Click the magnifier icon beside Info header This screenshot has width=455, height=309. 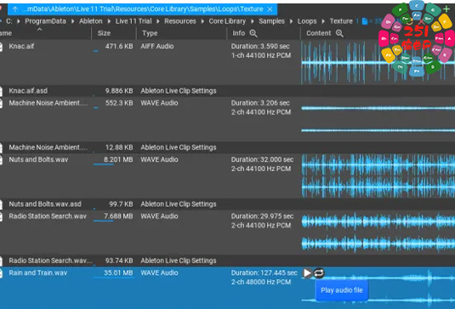coord(253,33)
